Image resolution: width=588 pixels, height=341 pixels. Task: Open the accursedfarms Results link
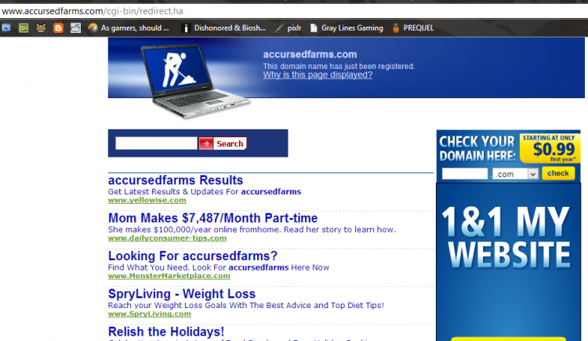click(176, 180)
